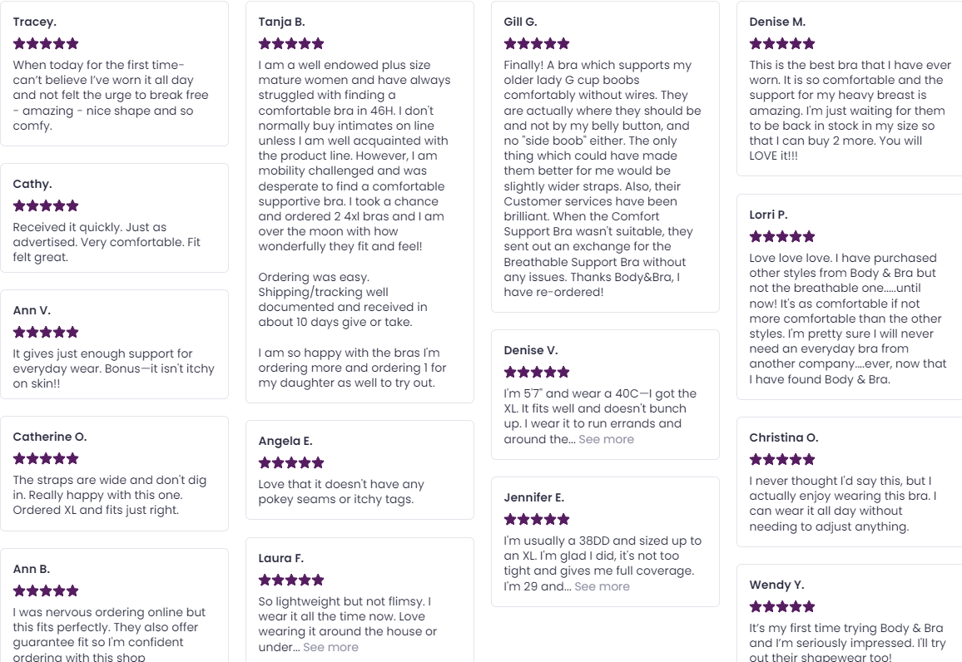The image size is (962, 662).
Task: Click the star rating on Catherine O.'s review
Action: click(x=46, y=458)
